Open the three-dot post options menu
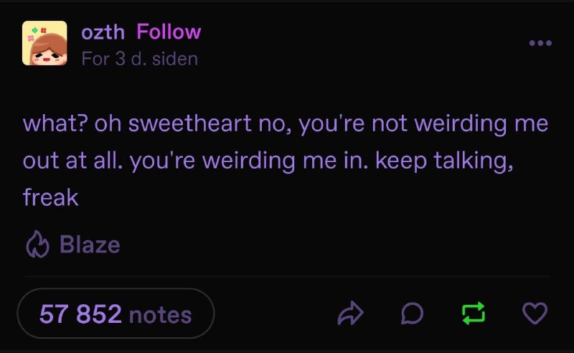The height and width of the screenshot is (353, 574). (x=540, y=43)
